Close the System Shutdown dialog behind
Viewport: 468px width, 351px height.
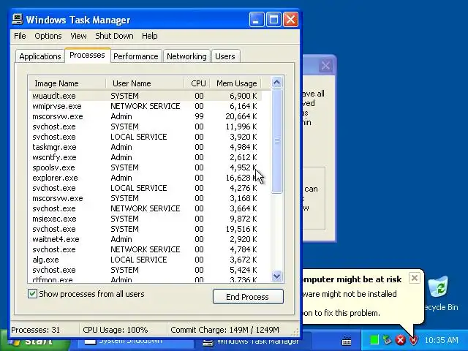point(325,65)
